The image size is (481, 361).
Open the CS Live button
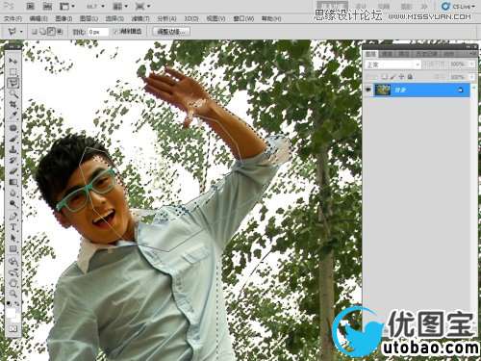coord(458,6)
